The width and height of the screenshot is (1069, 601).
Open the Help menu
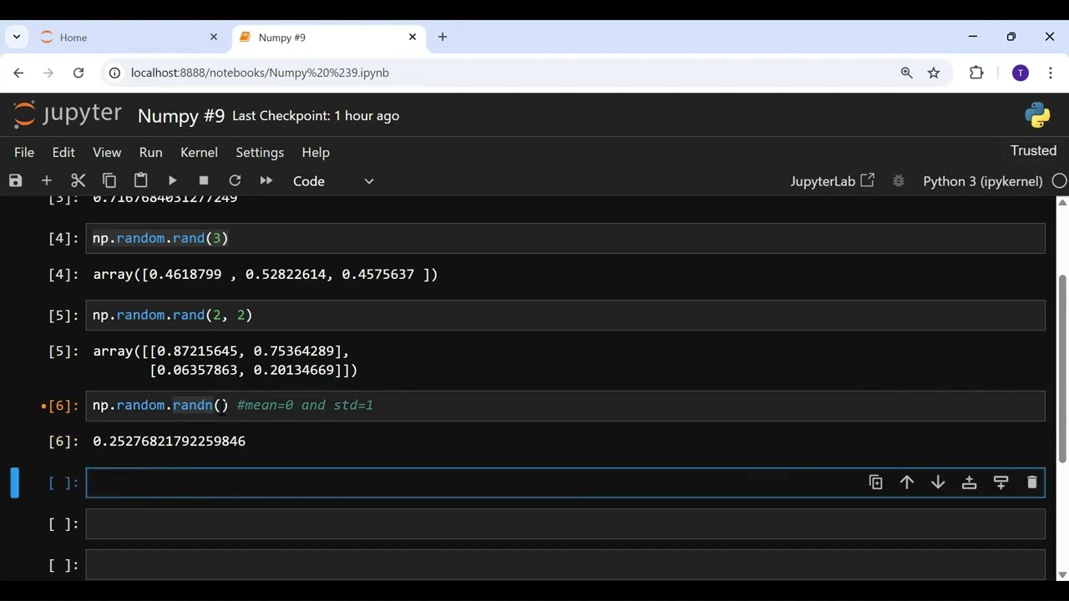click(316, 153)
